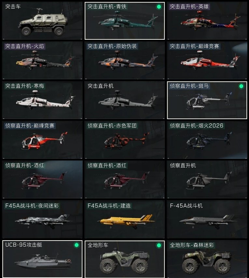
Task: Select the yellow F45A战斗机-建造 jet skin
Action: point(125,219)
